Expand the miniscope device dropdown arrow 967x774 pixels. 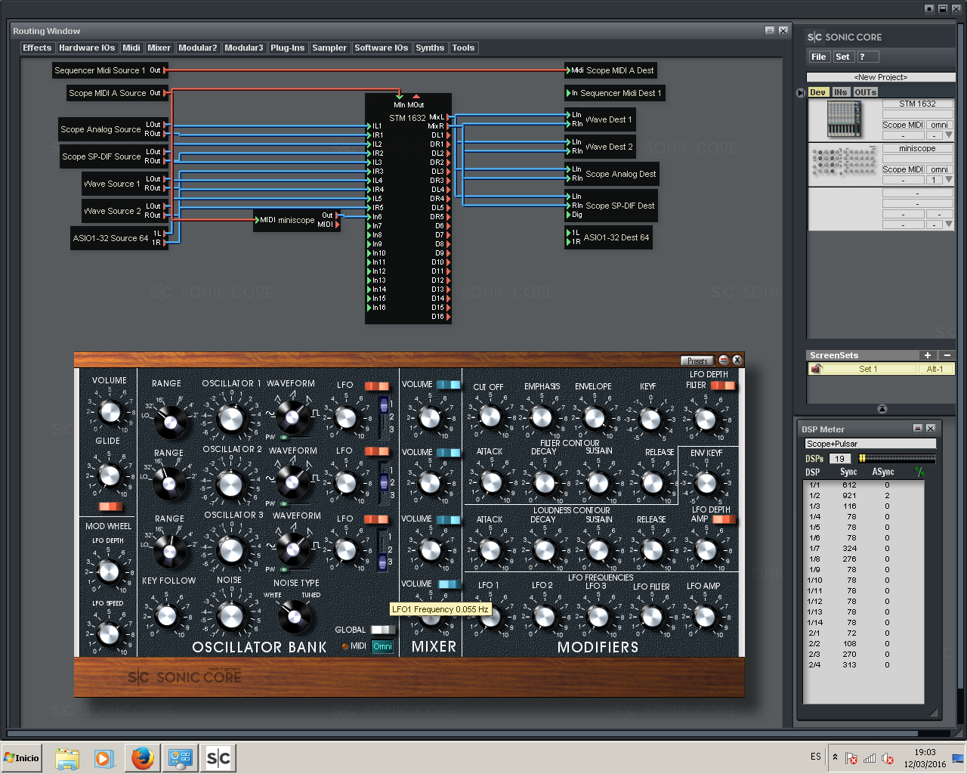click(x=949, y=180)
